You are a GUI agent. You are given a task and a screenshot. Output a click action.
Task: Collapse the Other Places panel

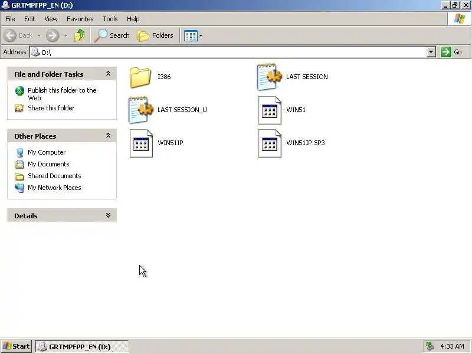108,136
